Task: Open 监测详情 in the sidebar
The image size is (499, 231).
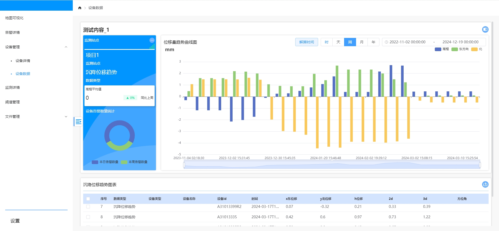Action: pyautogui.click(x=12, y=87)
